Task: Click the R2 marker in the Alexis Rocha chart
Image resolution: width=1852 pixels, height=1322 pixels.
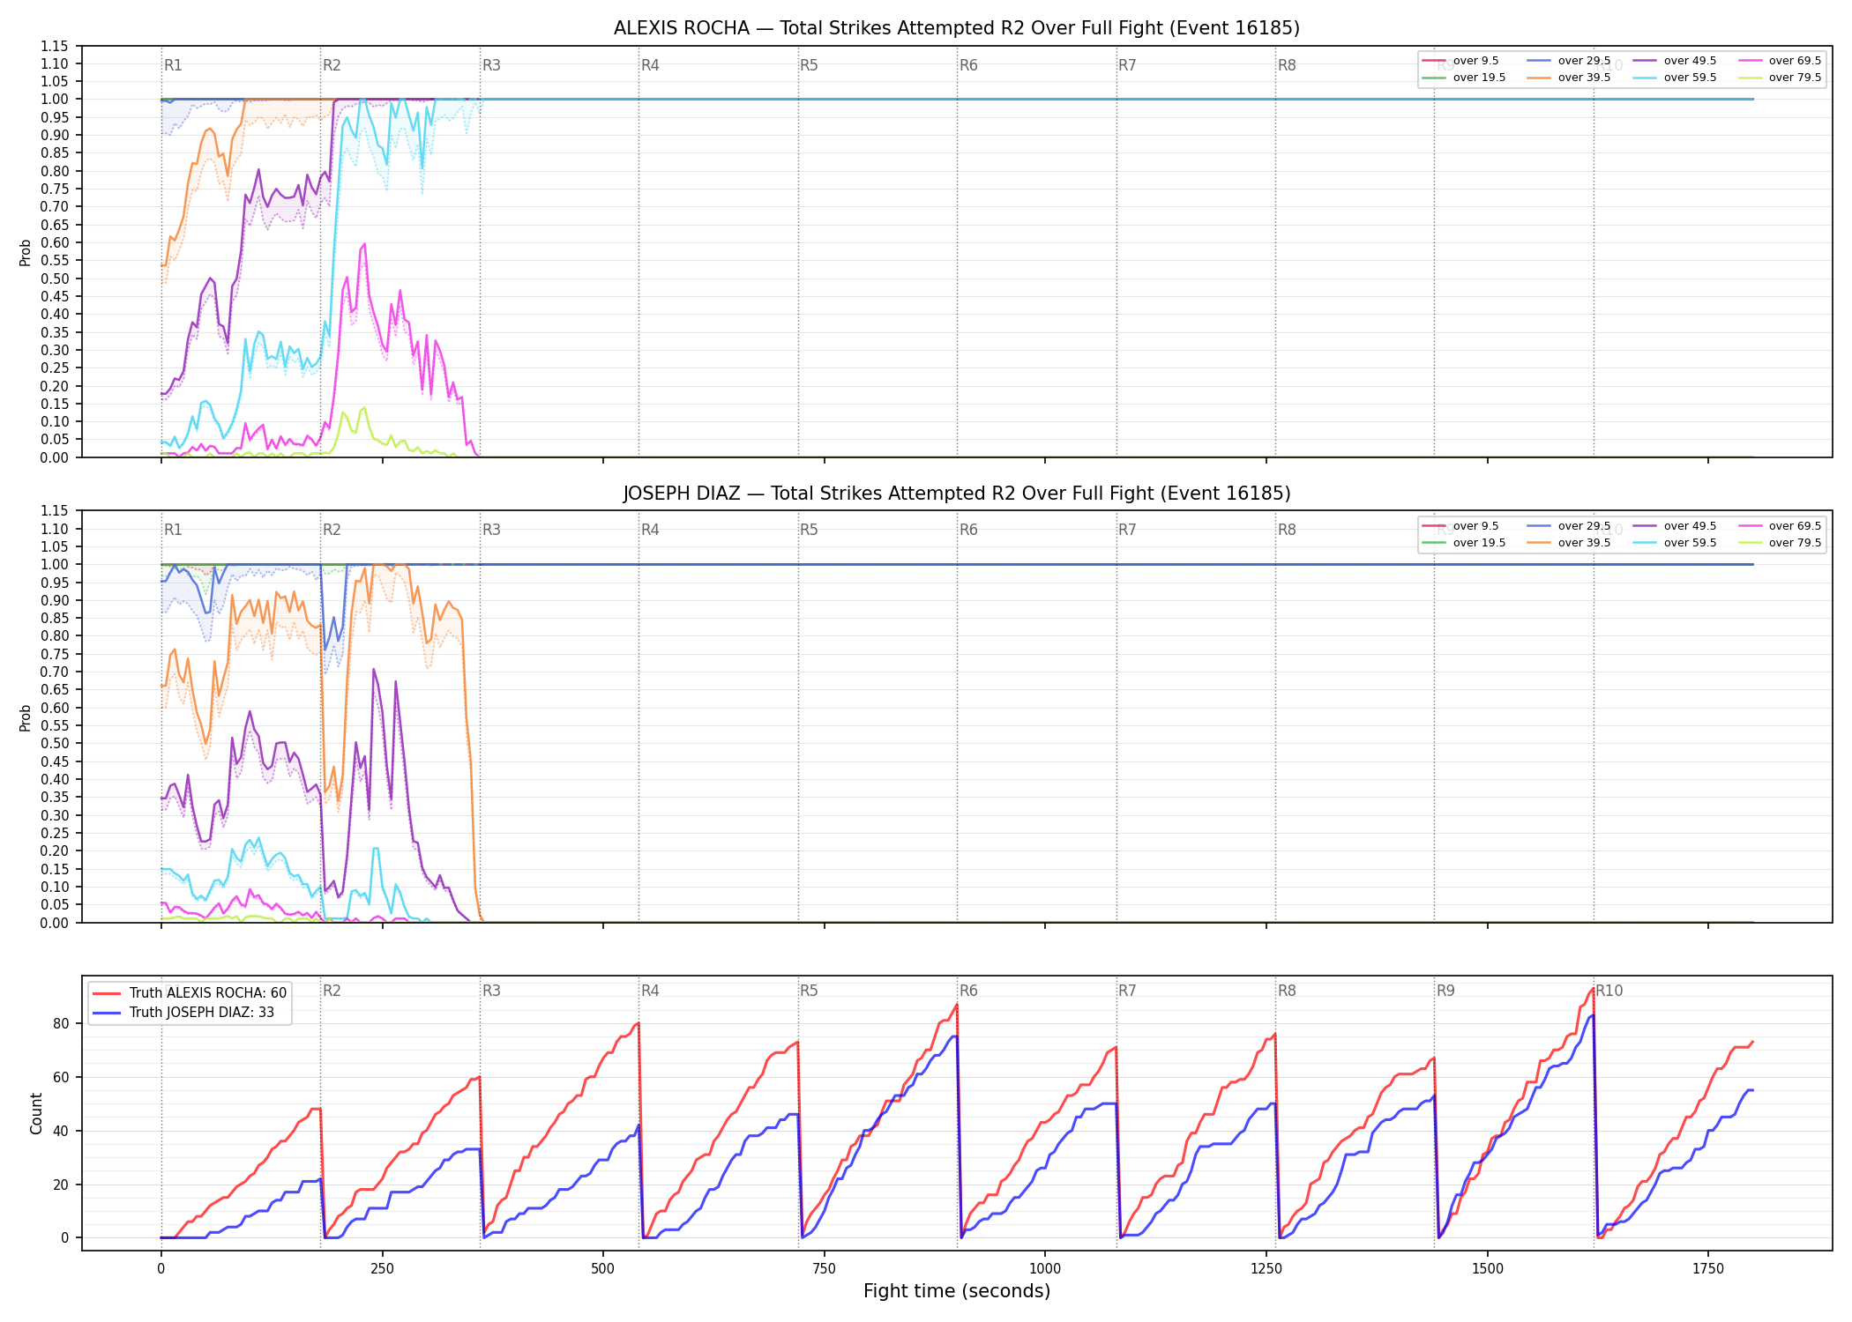Action: click(332, 65)
